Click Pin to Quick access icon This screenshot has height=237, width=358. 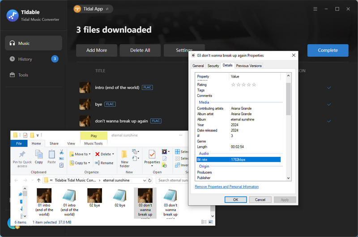click(22, 155)
